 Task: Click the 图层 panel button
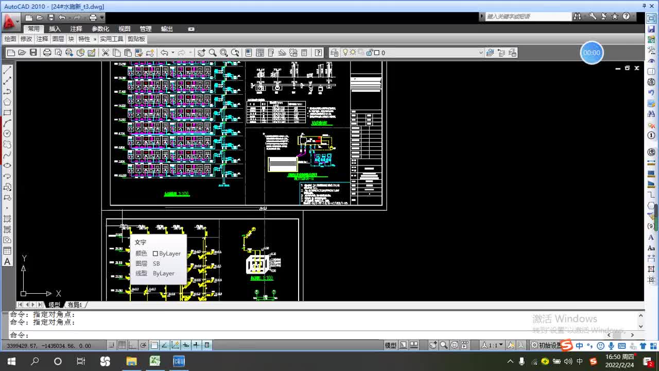pos(58,39)
